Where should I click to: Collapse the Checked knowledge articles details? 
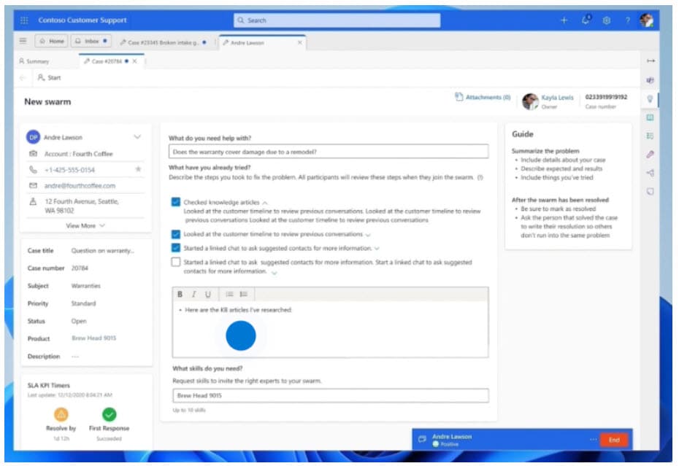click(265, 203)
